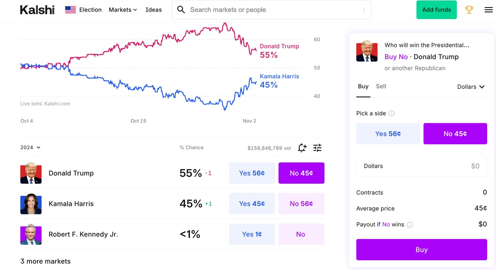
Task: Click the info icon beside Pick a side
Action: [391, 113]
